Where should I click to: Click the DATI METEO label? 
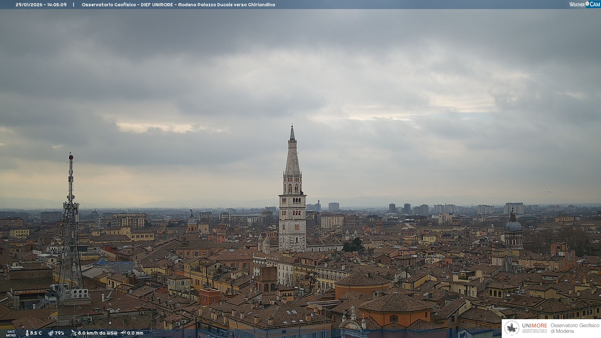point(11,333)
